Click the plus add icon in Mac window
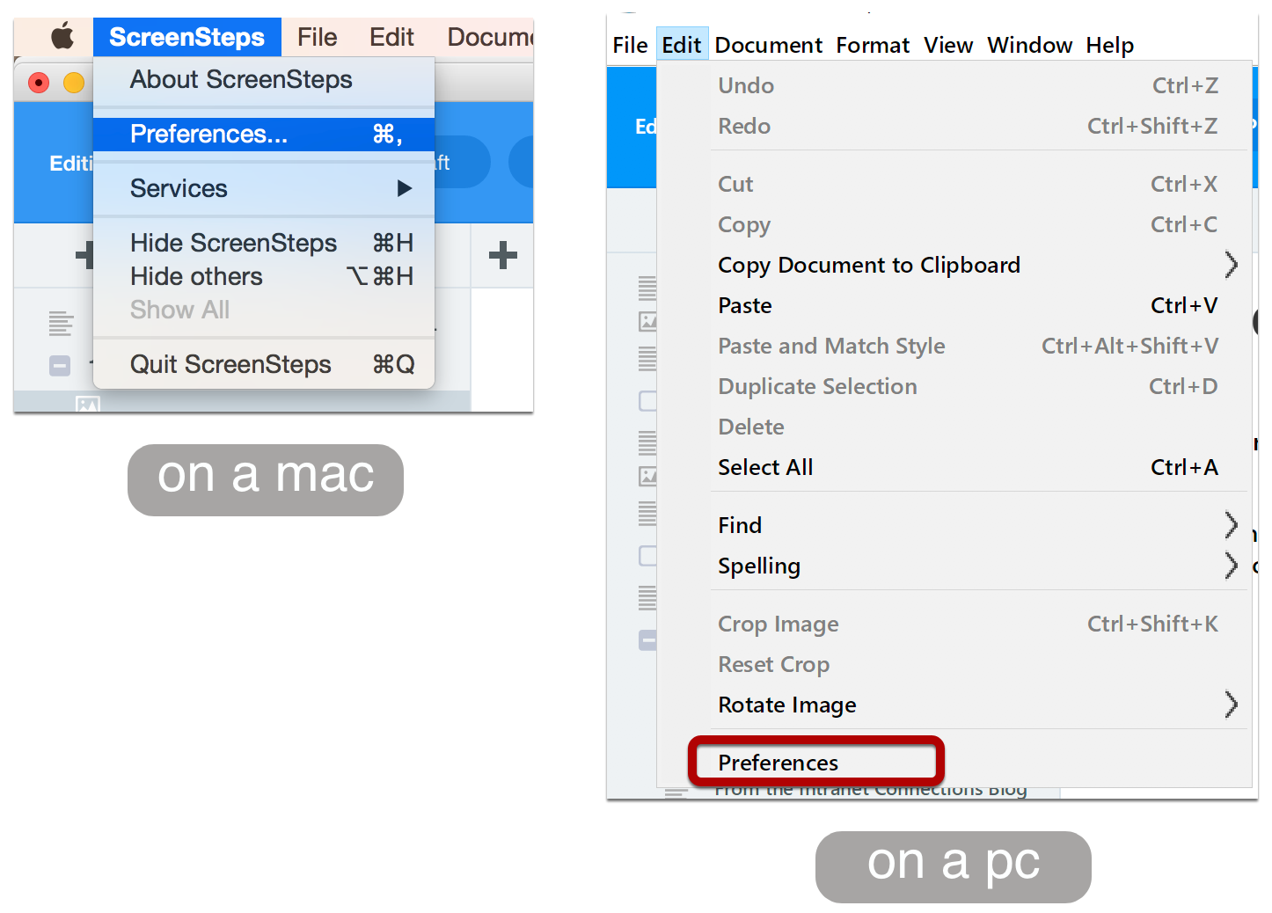 [502, 255]
